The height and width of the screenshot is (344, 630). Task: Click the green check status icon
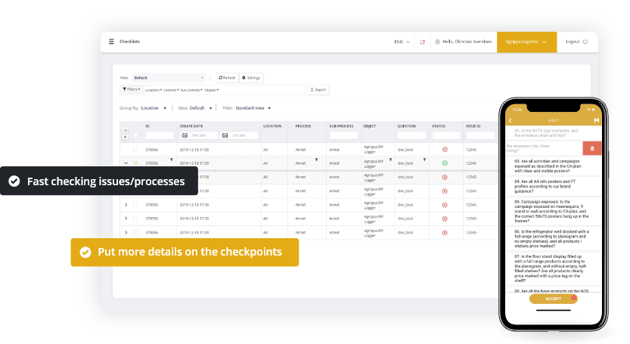coord(445,163)
